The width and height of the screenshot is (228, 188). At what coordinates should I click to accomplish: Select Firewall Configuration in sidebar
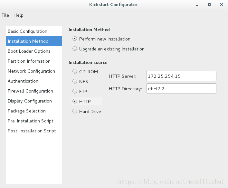pyautogui.click(x=34, y=91)
